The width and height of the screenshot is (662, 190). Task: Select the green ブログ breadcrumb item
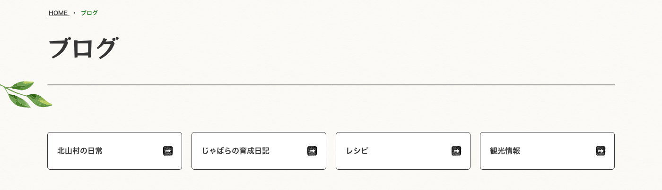(89, 13)
